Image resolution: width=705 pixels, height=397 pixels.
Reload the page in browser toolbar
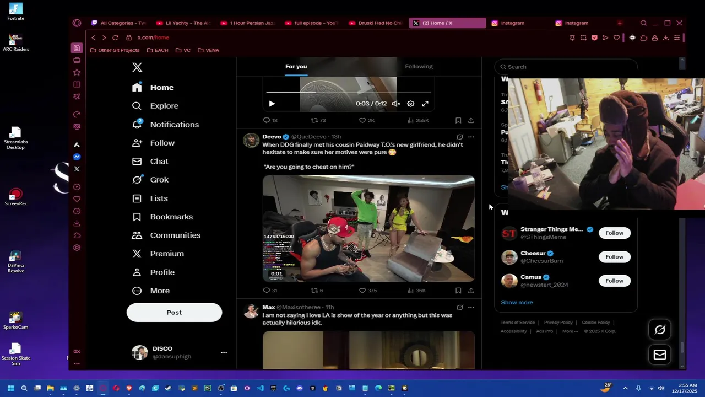click(x=115, y=37)
